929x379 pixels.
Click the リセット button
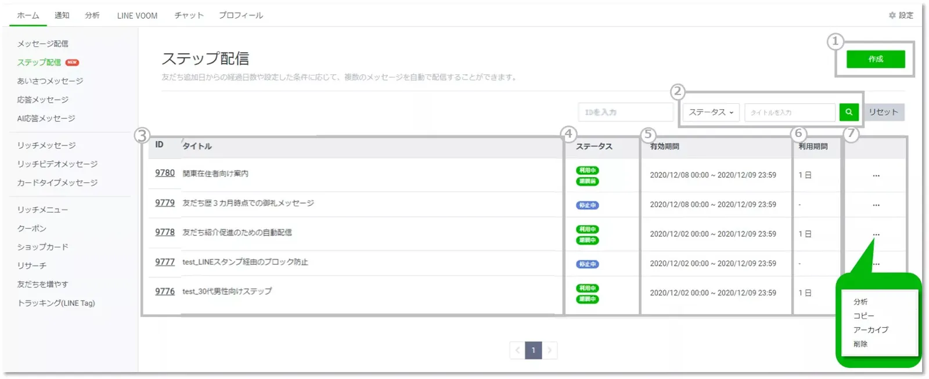[883, 112]
